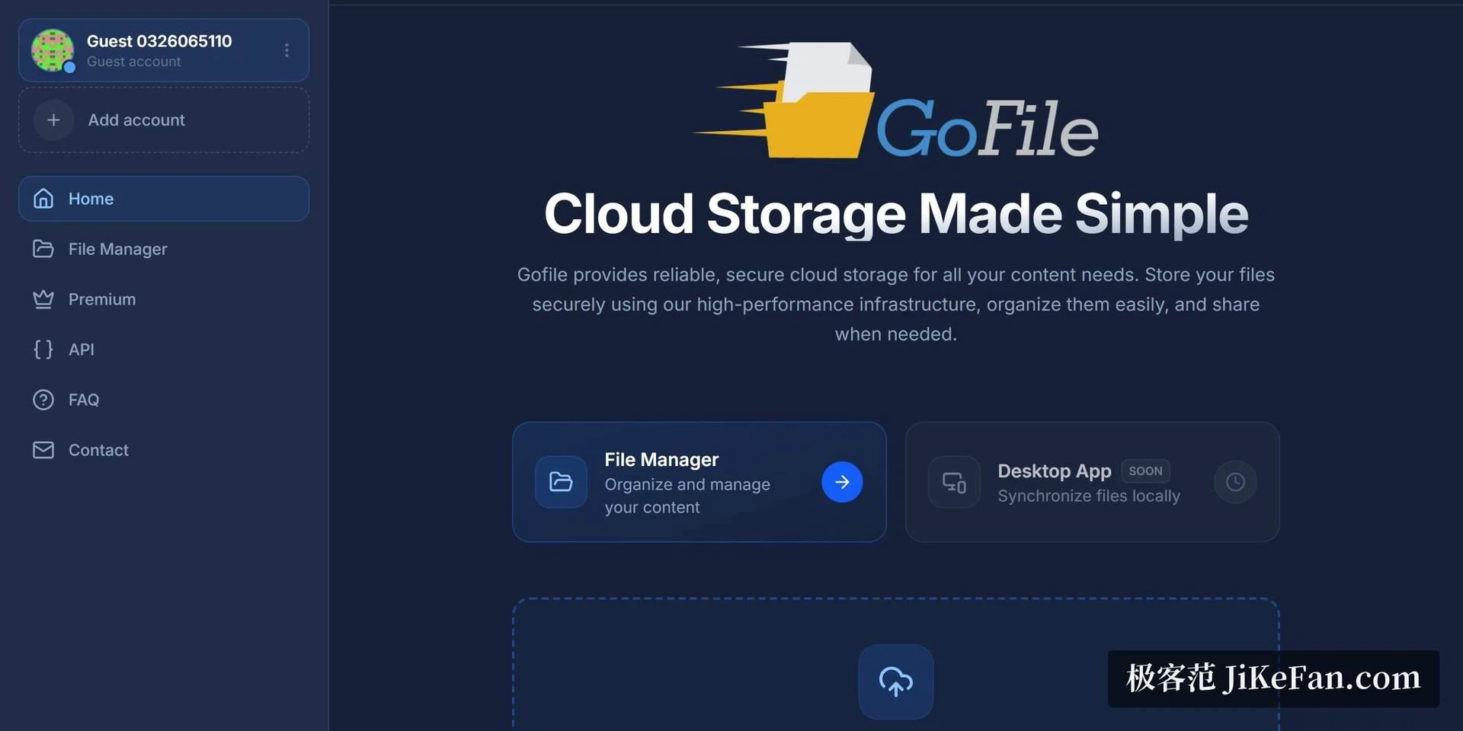Click the Cloud Storage Made Simple heading

pos(896,214)
